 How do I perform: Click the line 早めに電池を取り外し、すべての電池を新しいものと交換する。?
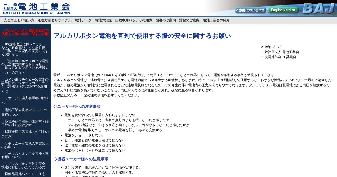click(x=116, y=130)
